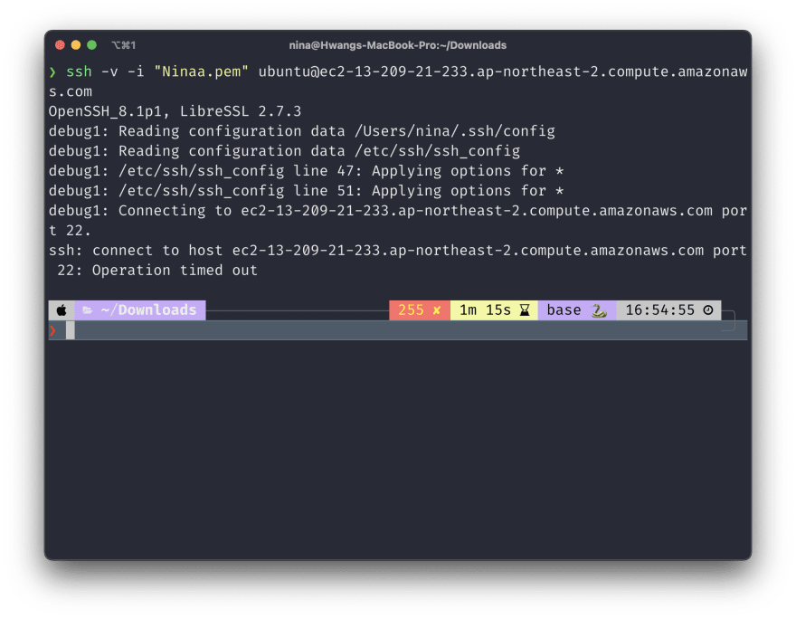Click the folder icon in prompt
The height and width of the screenshot is (619, 796).
coord(88,310)
